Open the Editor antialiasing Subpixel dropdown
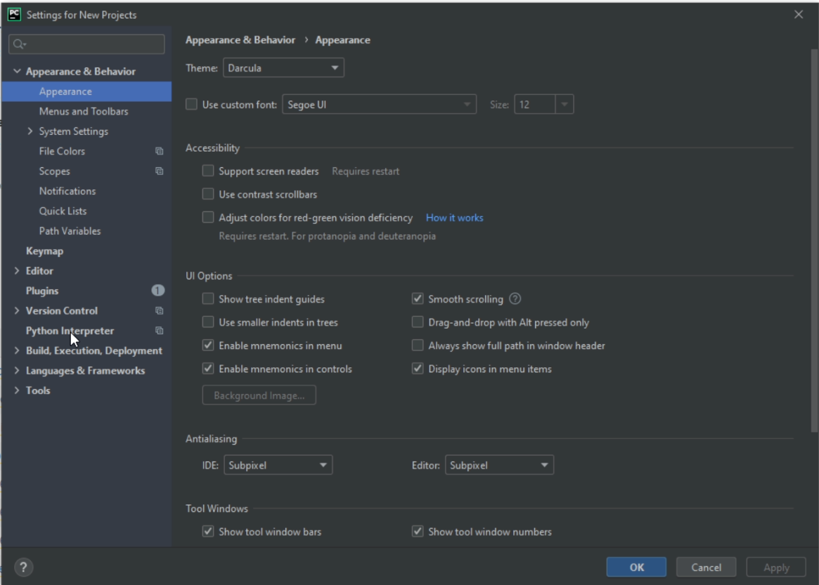 click(499, 465)
